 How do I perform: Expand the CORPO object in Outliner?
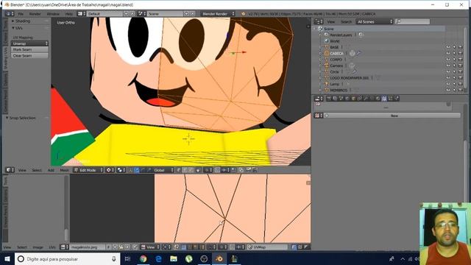[321, 60]
